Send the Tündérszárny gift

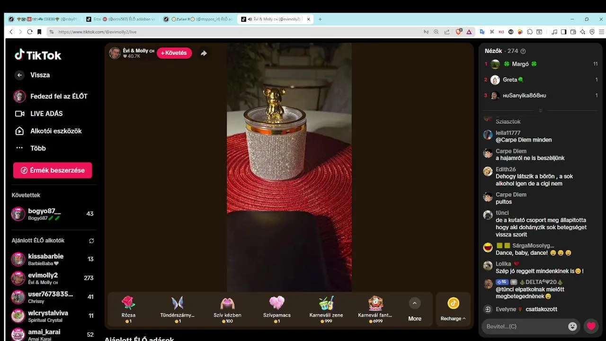pyautogui.click(x=177, y=309)
